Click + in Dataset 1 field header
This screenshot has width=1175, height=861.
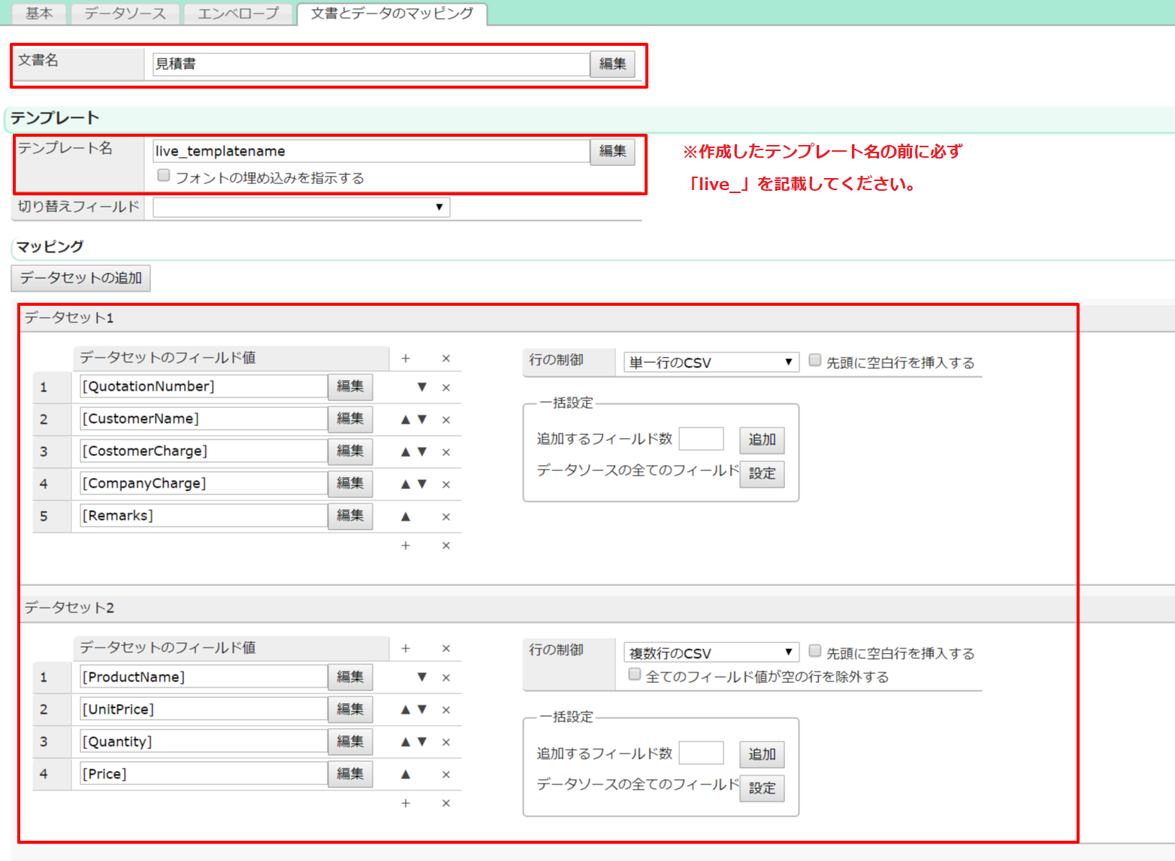coord(406,359)
